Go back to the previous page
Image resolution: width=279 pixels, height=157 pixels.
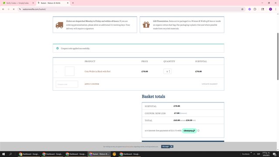[3, 9]
